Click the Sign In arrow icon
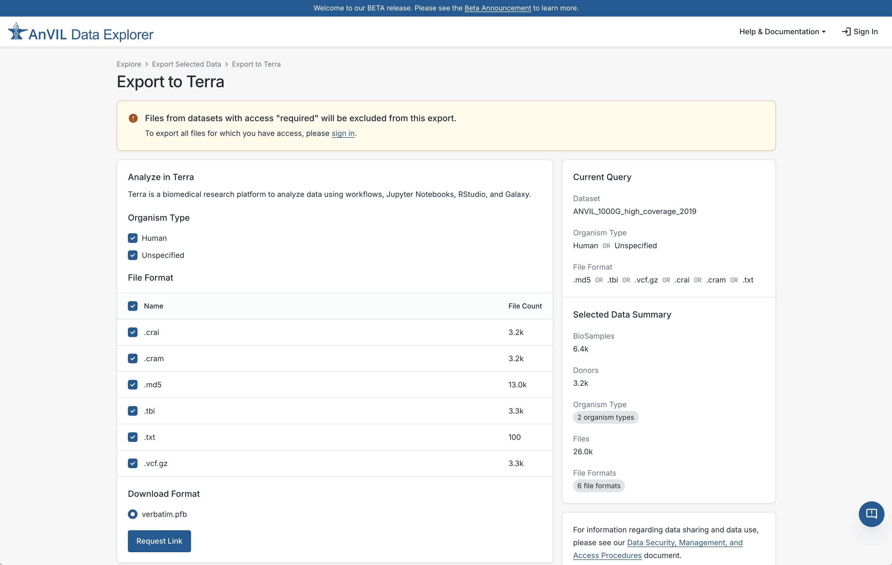 coord(847,32)
